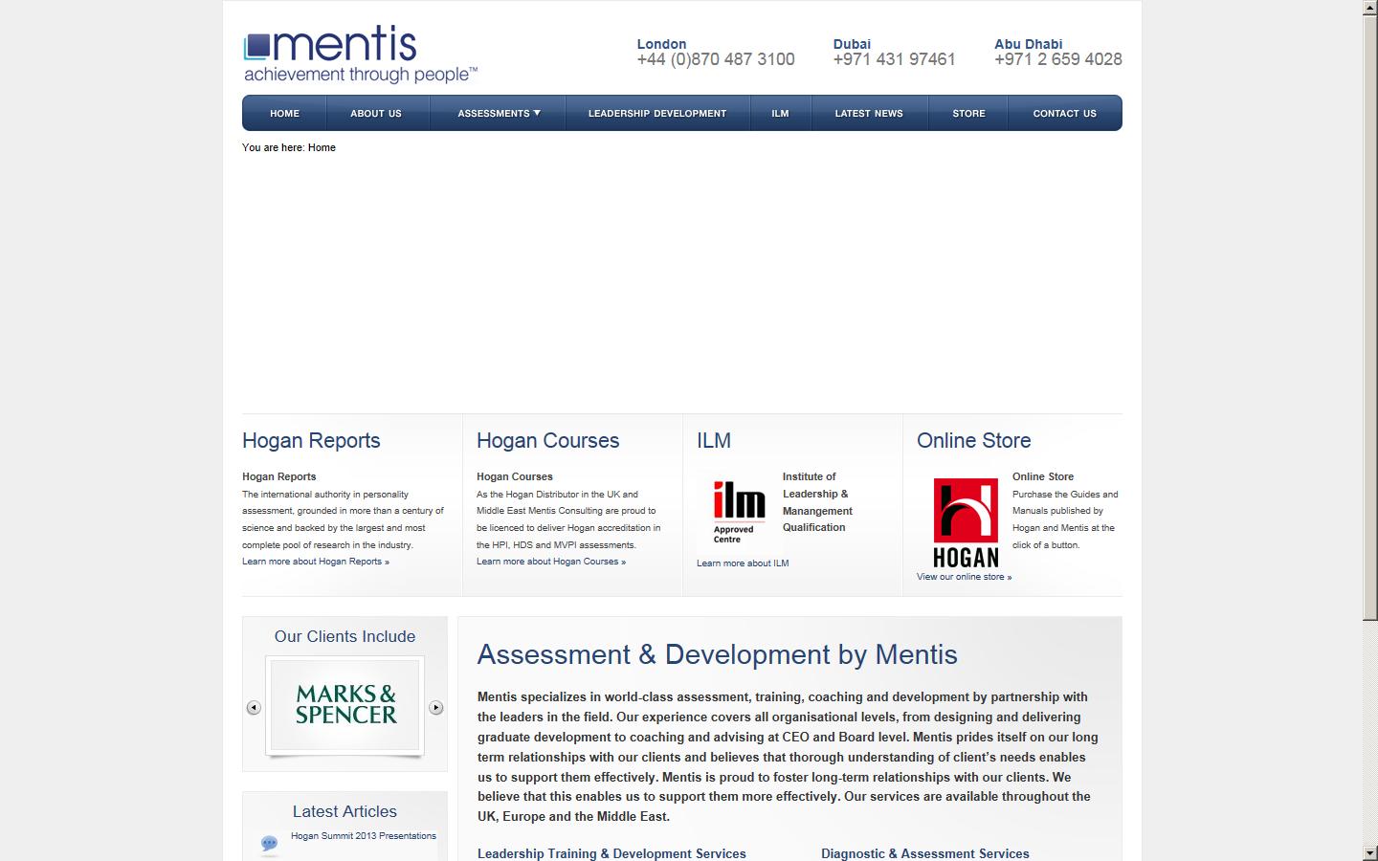This screenshot has width=1378, height=861.
Task: Select the HOME navigation item
Action: tap(283, 113)
